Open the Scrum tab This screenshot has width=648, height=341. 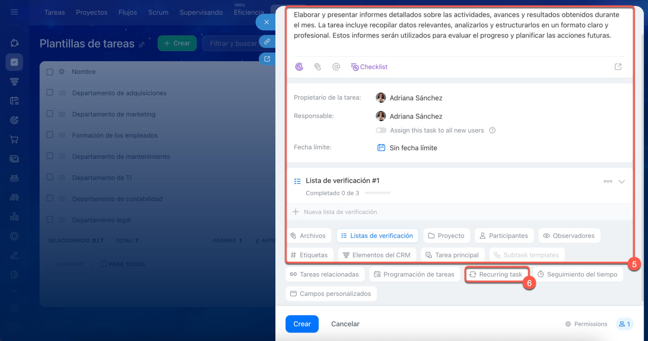pos(158,12)
